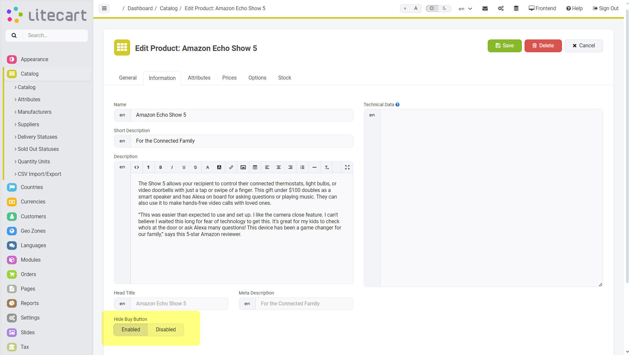This screenshot has width=631, height=355.
Task: Set Hide Buy Button to Disabled
Action: pos(166,330)
